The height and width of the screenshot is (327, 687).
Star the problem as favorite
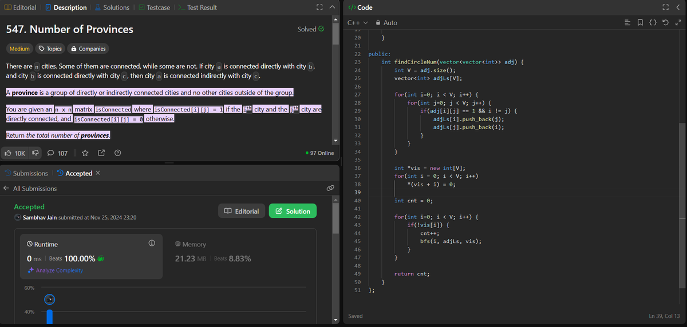(x=85, y=153)
